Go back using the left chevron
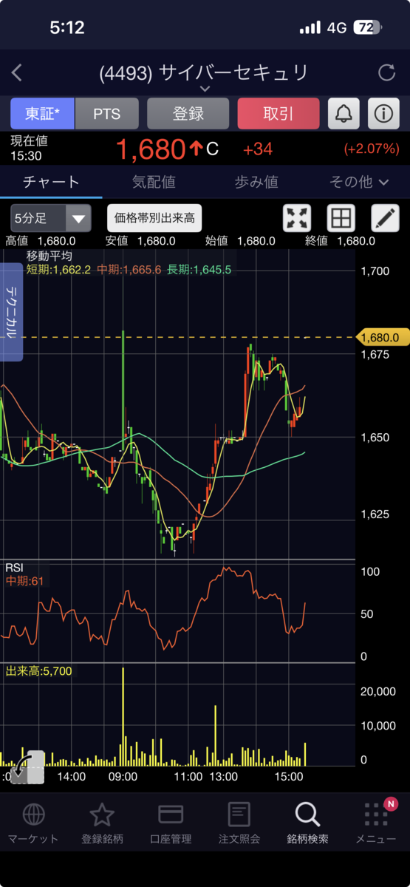This screenshot has height=887, width=410. click(17, 72)
